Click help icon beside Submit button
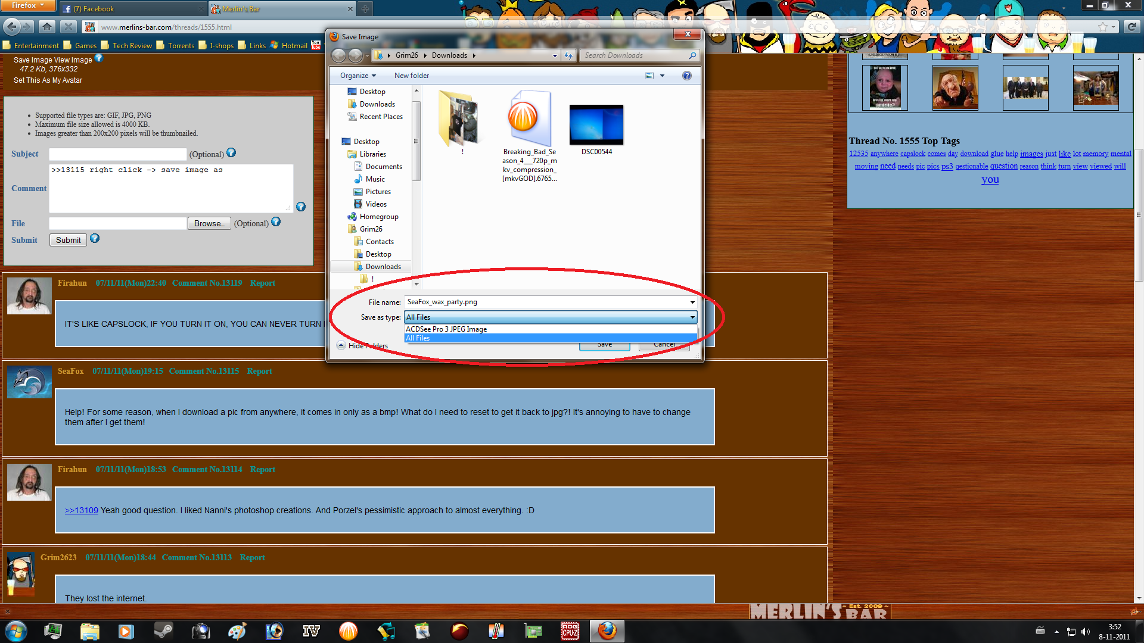The height and width of the screenshot is (643, 1144). pos(95,239)
